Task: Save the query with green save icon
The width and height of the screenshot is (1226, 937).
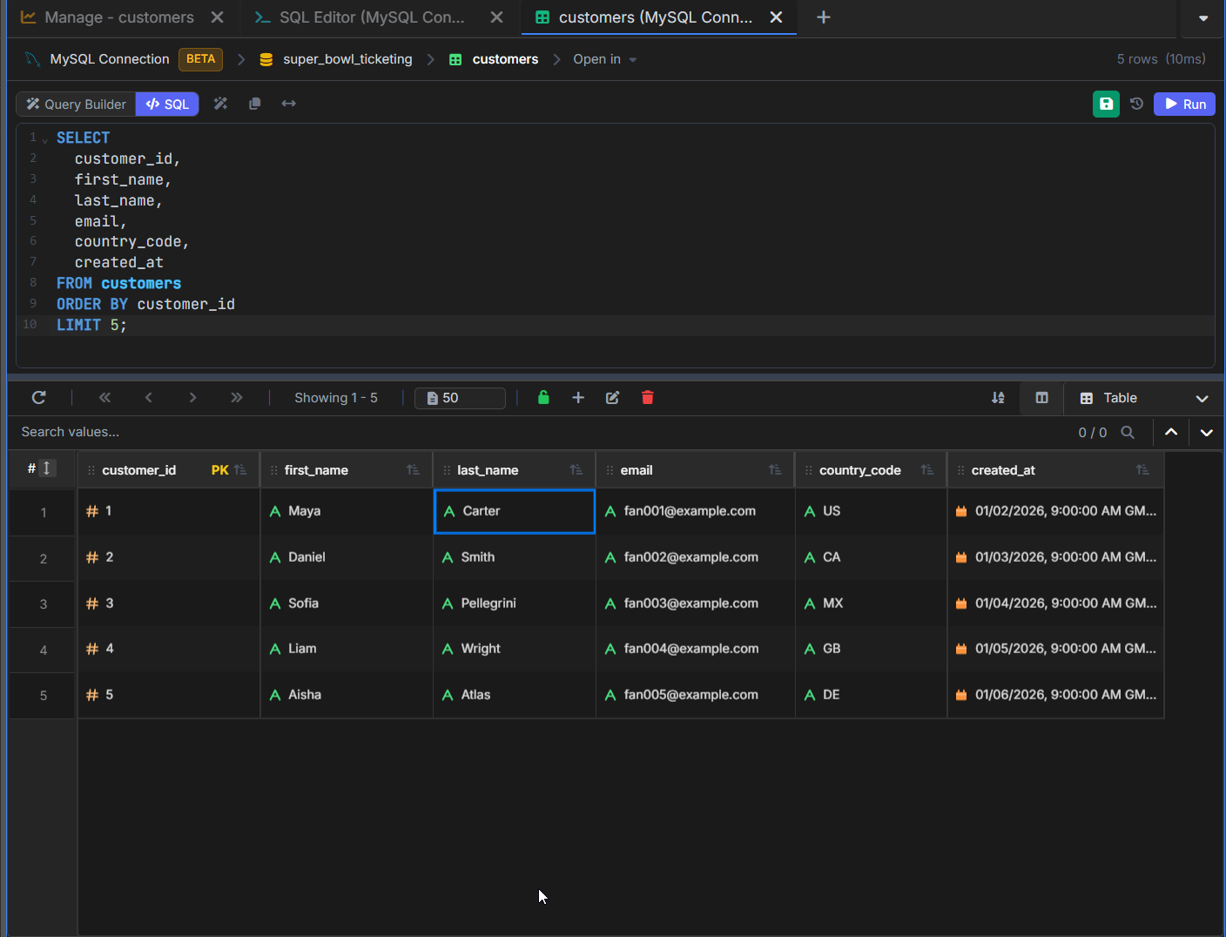Action: coord(1106,104)
